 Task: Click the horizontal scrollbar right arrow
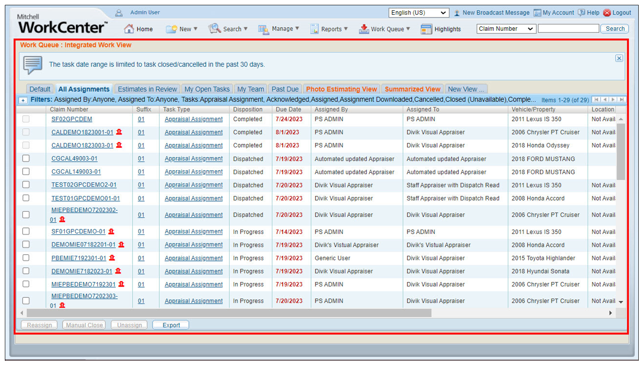coord(611,313)
